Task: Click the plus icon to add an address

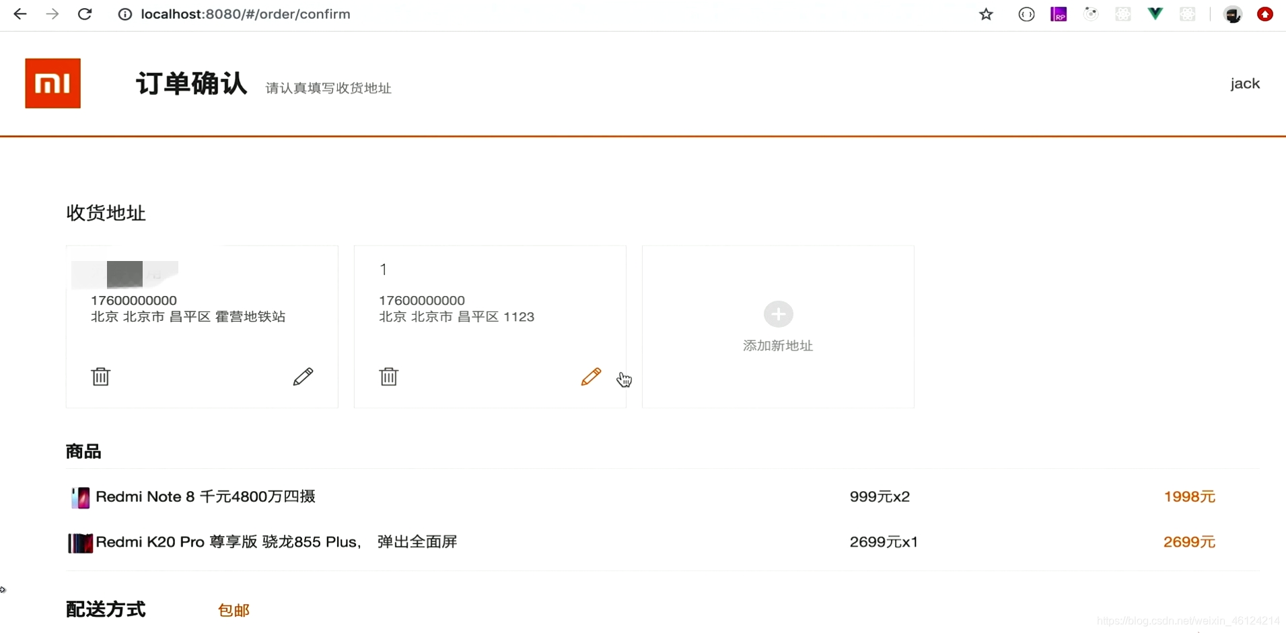Action: click(779, 314)
